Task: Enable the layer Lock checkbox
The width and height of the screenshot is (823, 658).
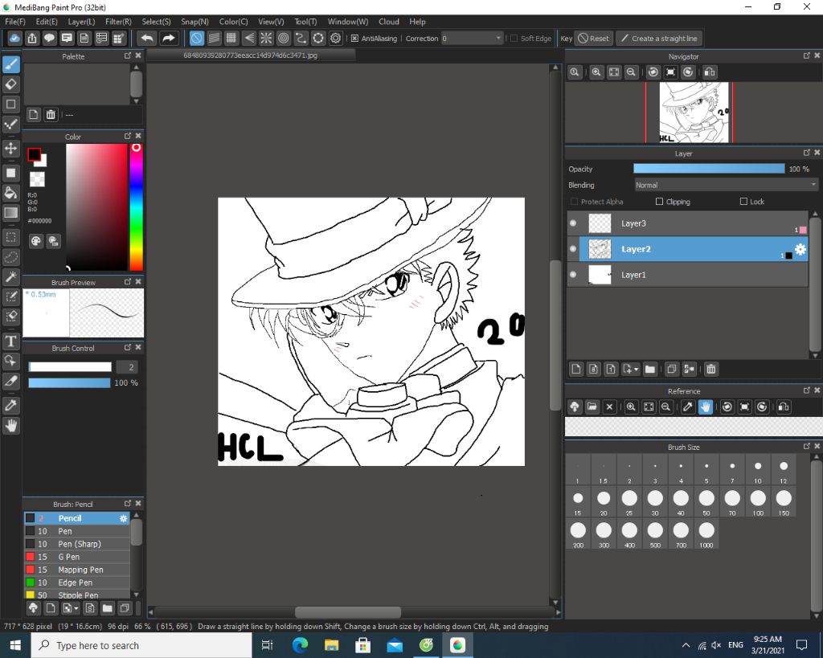Action: tap(743, 202)
